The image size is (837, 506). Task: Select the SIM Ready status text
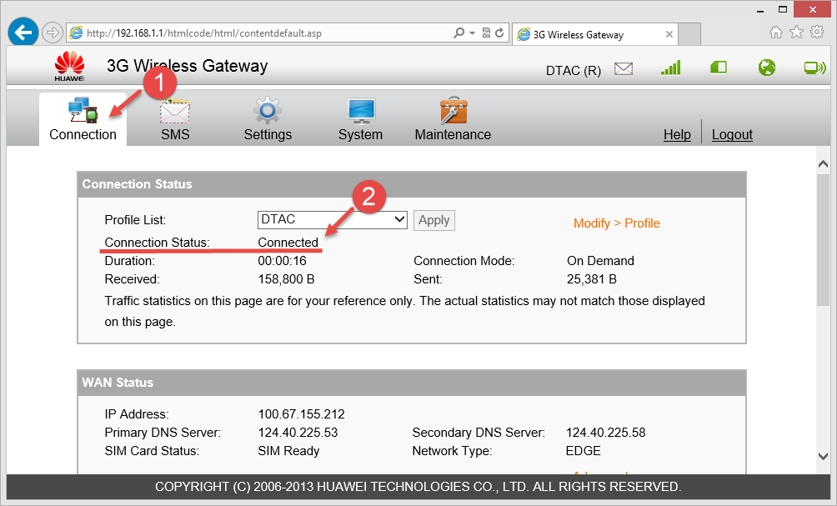(288, 451)
